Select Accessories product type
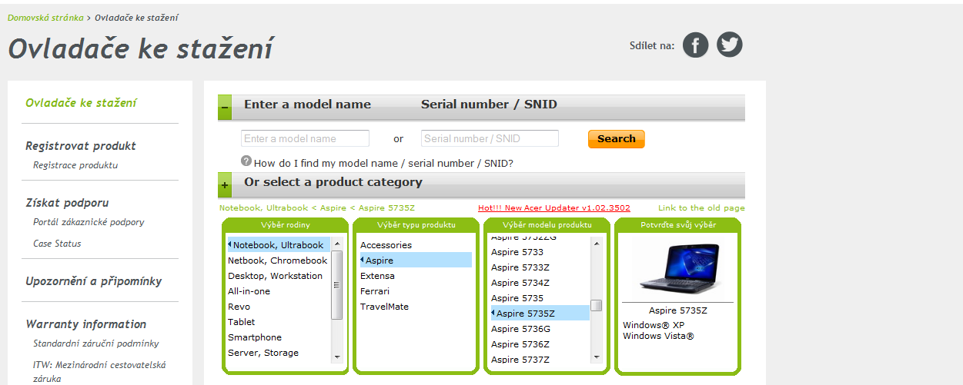The width and height of the screenshot is (963, 385). click(x=386, y=245)
